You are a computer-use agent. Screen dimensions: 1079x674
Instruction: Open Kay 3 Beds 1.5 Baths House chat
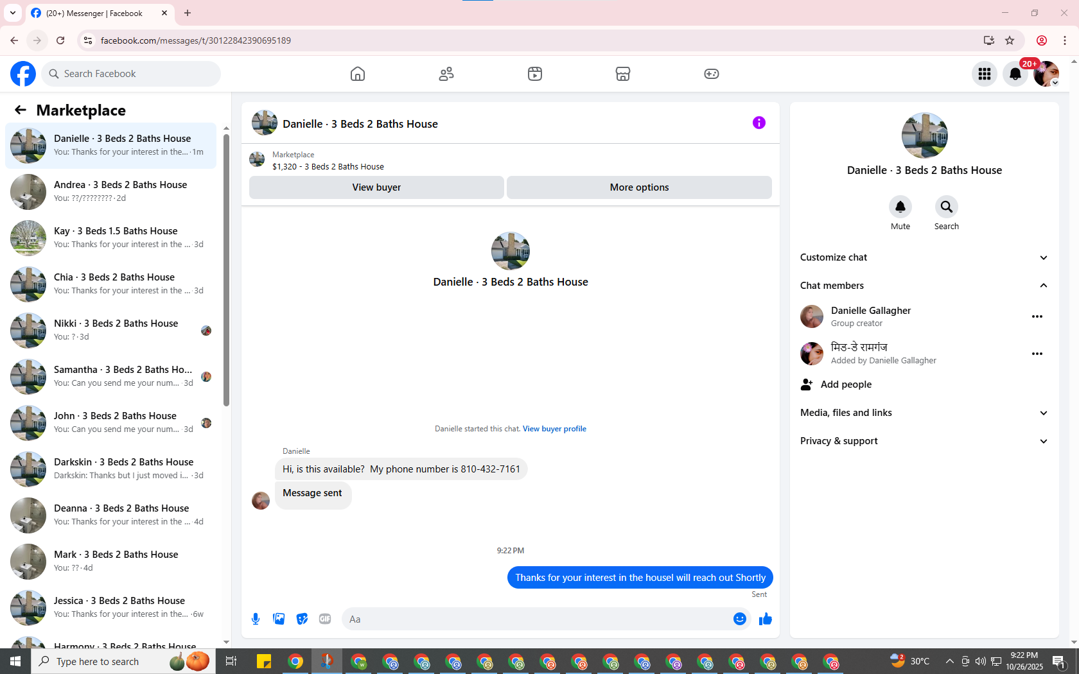(110, 238)
